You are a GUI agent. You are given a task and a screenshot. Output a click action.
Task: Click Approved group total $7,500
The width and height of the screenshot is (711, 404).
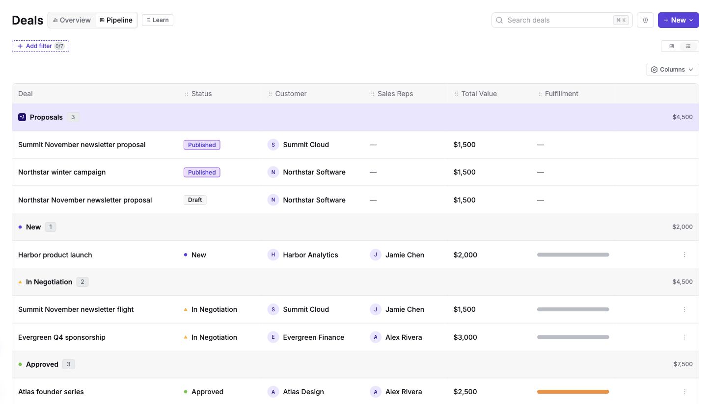683,364
